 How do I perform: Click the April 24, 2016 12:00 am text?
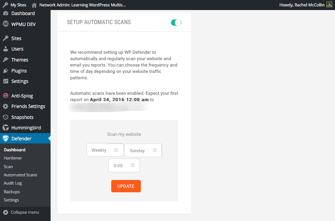pyautogui.click(x=119, y=99)
